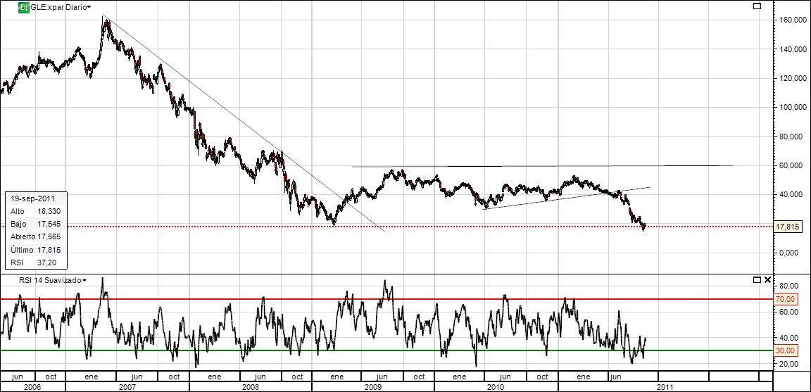Click the 2011 year label on the time axis
This screenshot has width=811, height=392.
[x=665, y=386]
